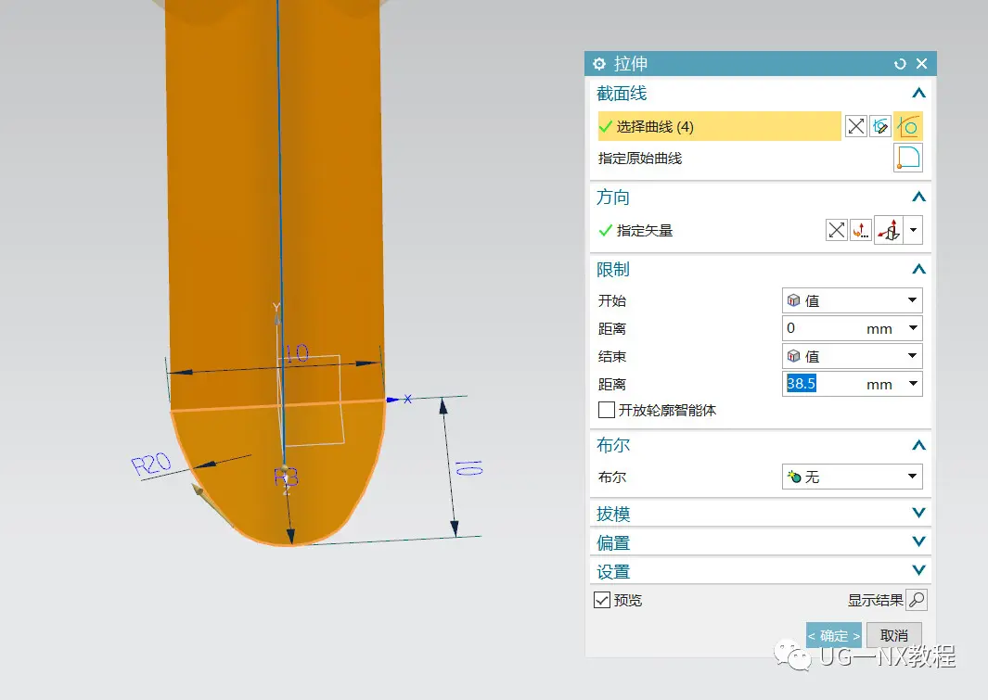The height and width of the screenshot is (700, 988).
Task: Enable the 开放轮廓智能体 checkbox
Action: 607,410
